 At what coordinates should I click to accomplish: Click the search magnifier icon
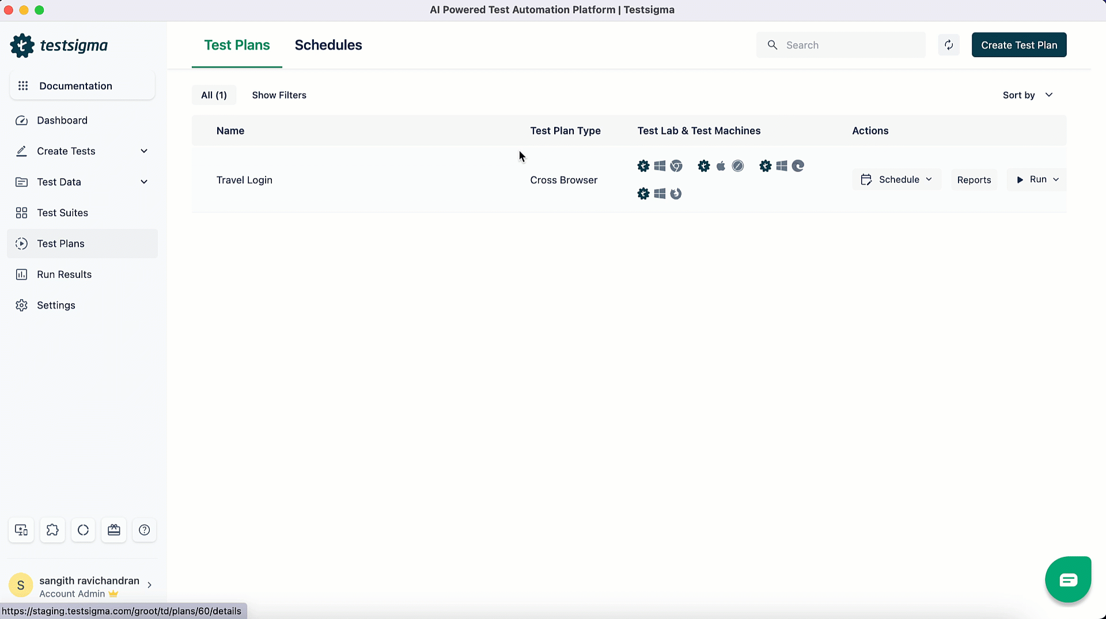click(x=772, y=45)
